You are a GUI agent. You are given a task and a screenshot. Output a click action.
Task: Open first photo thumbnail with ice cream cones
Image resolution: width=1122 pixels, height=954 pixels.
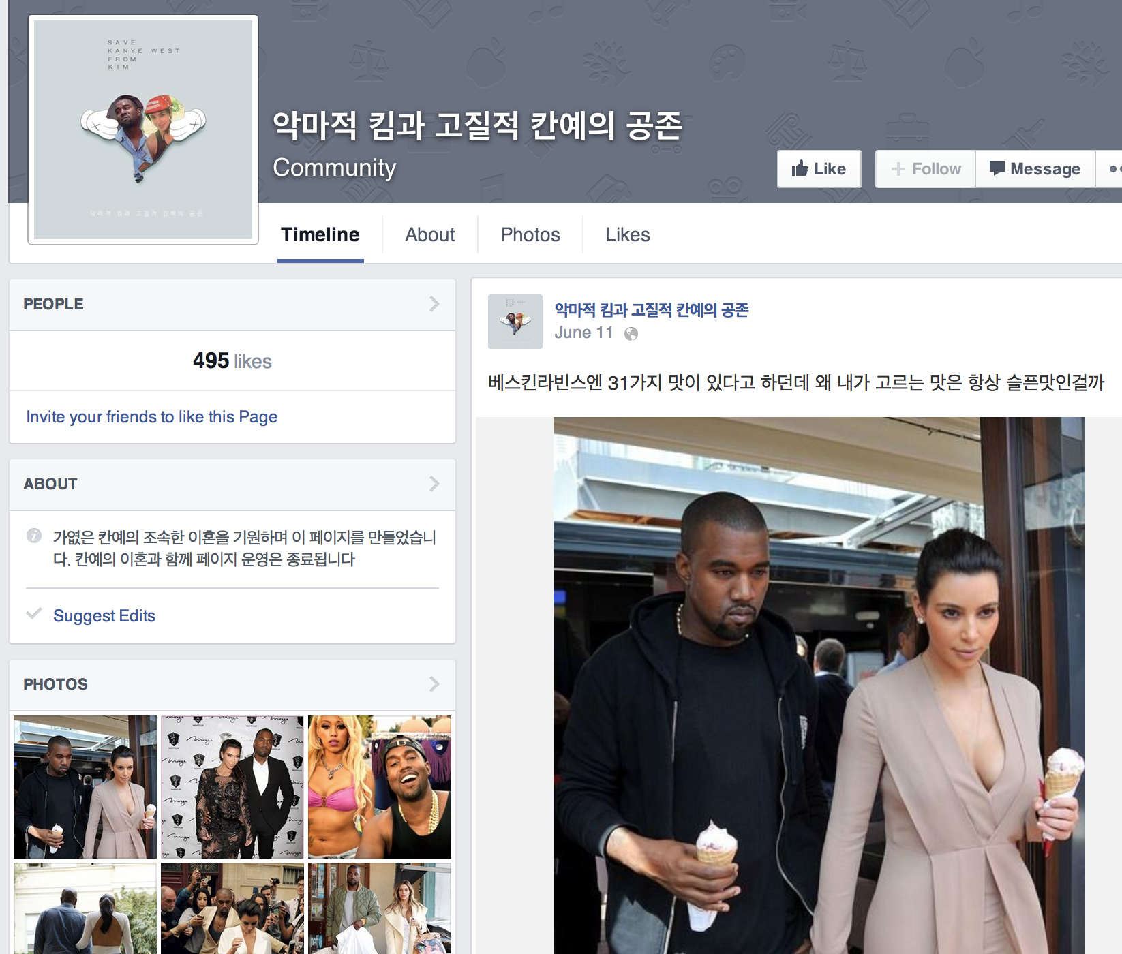pyautogui.click(x=85, y=787)
